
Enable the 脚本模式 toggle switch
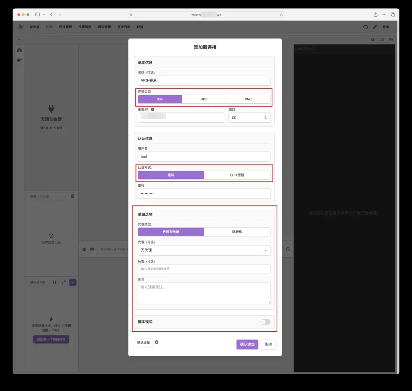(x=265, y=322)
